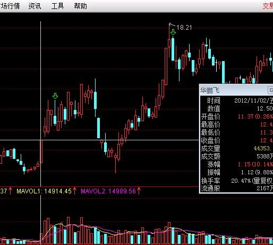Click the 振幅 value 1.12(9.88%)
The height and width of the screenshot is (245, 273).
(257, 172)
